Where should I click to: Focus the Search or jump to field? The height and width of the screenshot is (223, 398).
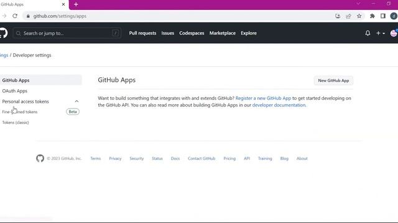67,33
